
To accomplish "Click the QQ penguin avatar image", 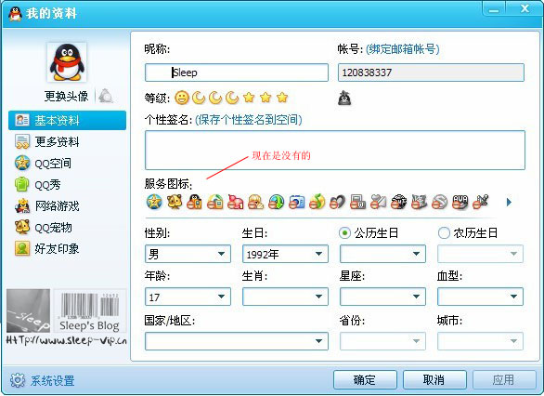I will (x=67, y=62).
